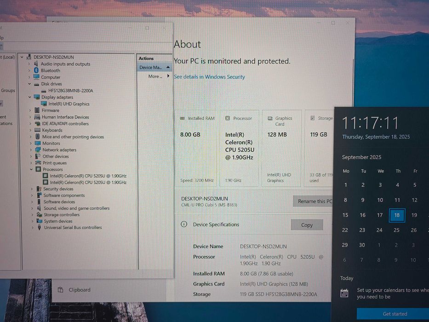
Task: Select the HFS128G38MNB-2200A disk drive
Action: click(x=71, y=90)
